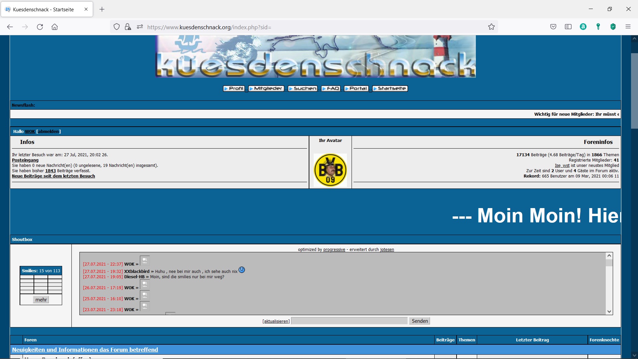Open the site permissions icon in the address bar
Screen dimensions: 638x359
pos(140,27)
